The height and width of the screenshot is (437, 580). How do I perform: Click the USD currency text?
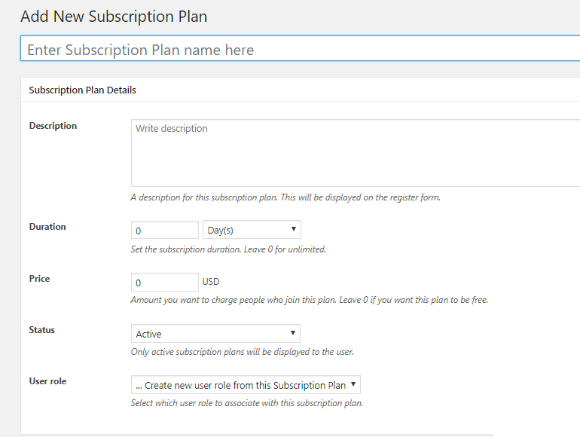pos(211,282)
